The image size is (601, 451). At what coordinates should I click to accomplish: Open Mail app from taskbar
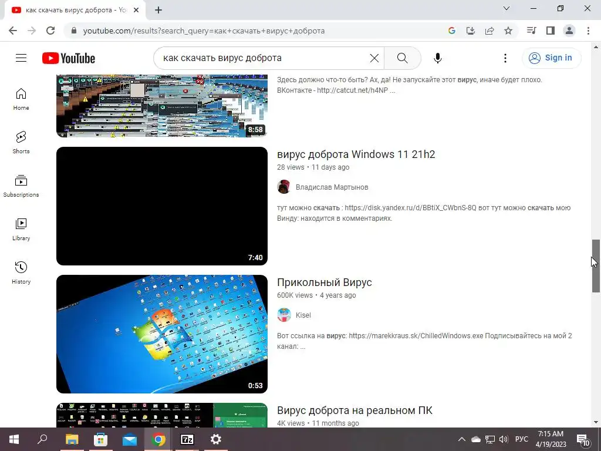(x=130, y=439)
